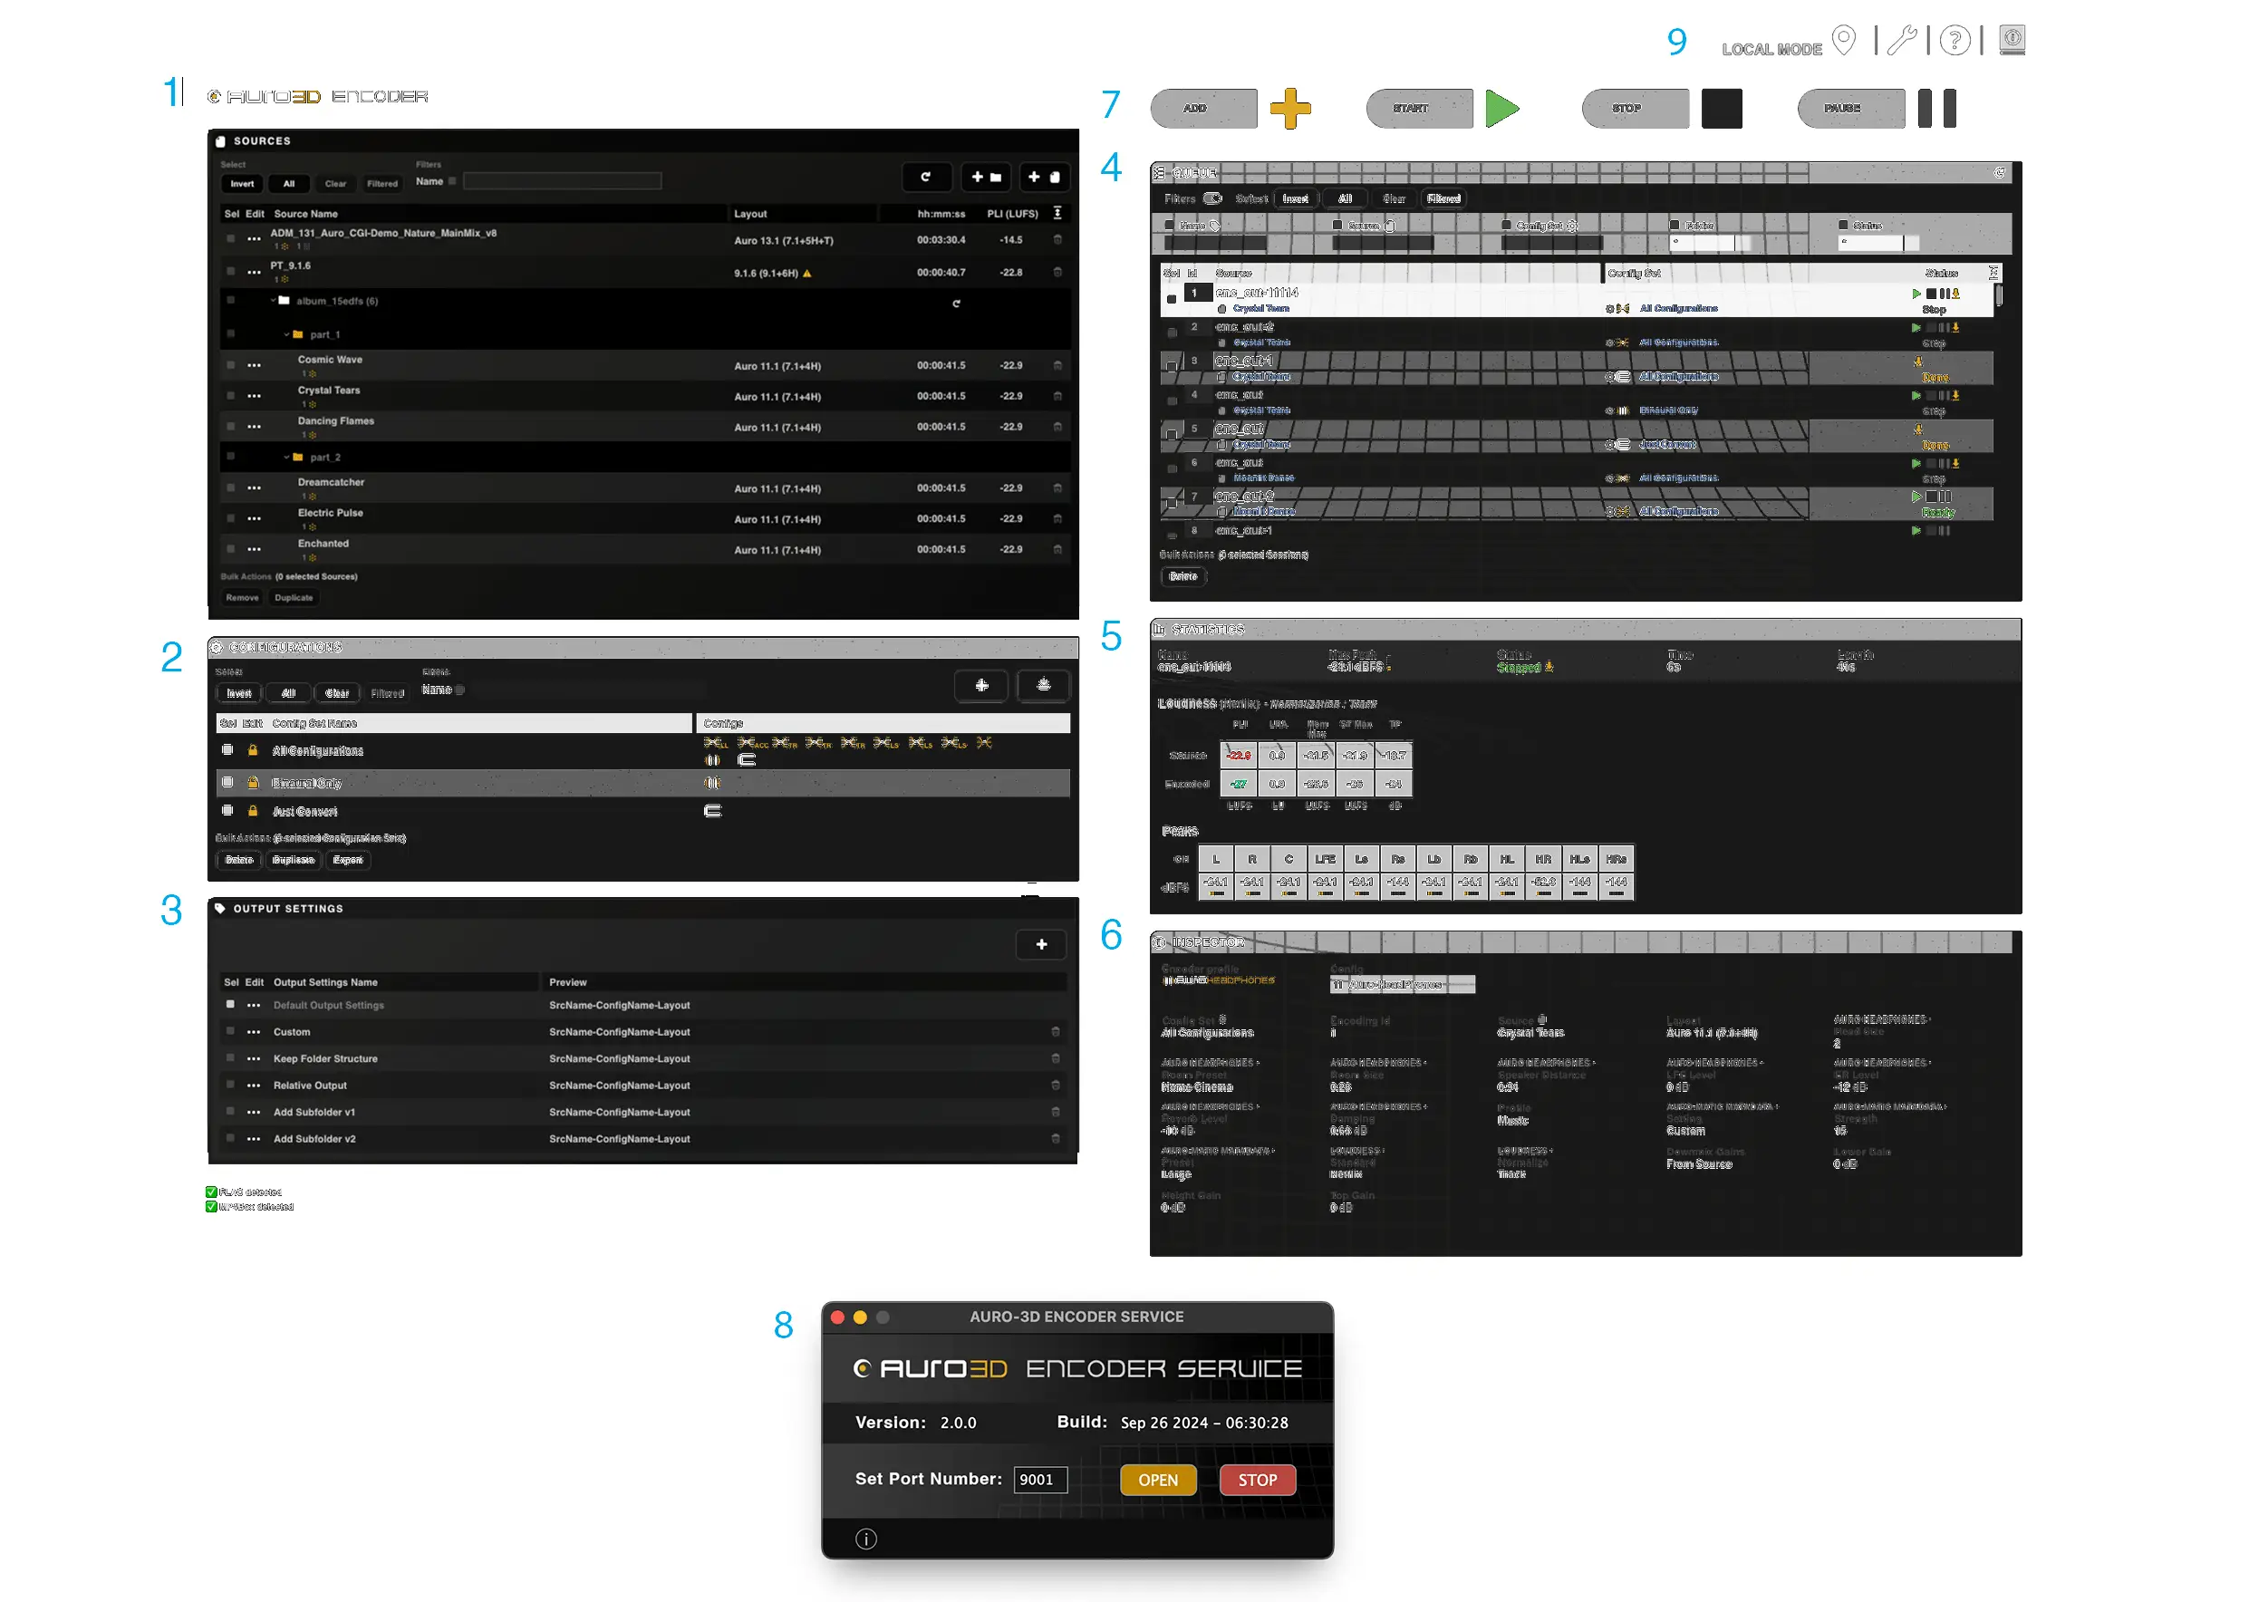This screenshot has height=1602, width=2249.
Task: Open the Status filter dropdown in Queue
Action: (x=1878, y=242)
